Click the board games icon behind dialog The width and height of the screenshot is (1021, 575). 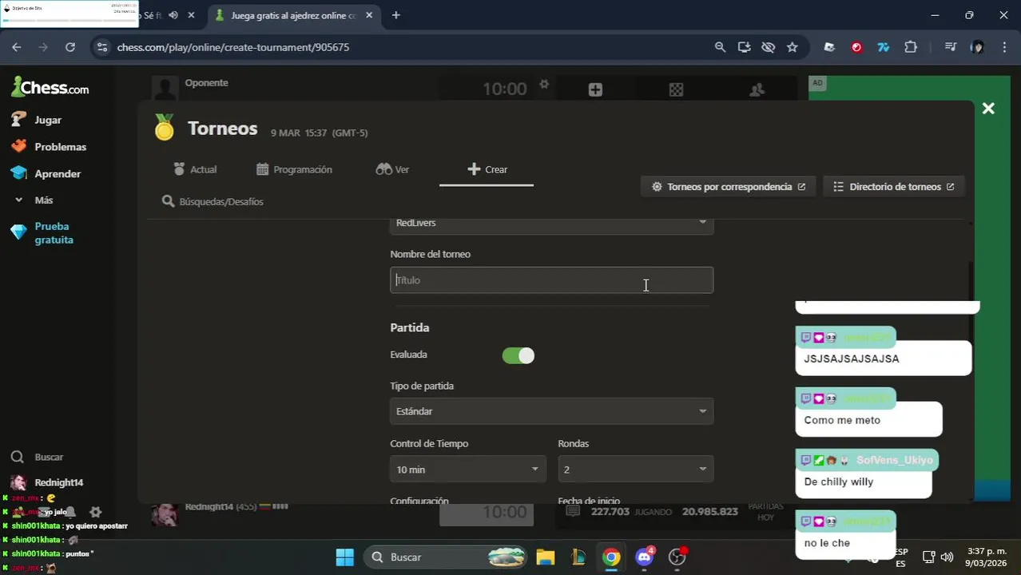pyautogui.click(x=676, y=89)
